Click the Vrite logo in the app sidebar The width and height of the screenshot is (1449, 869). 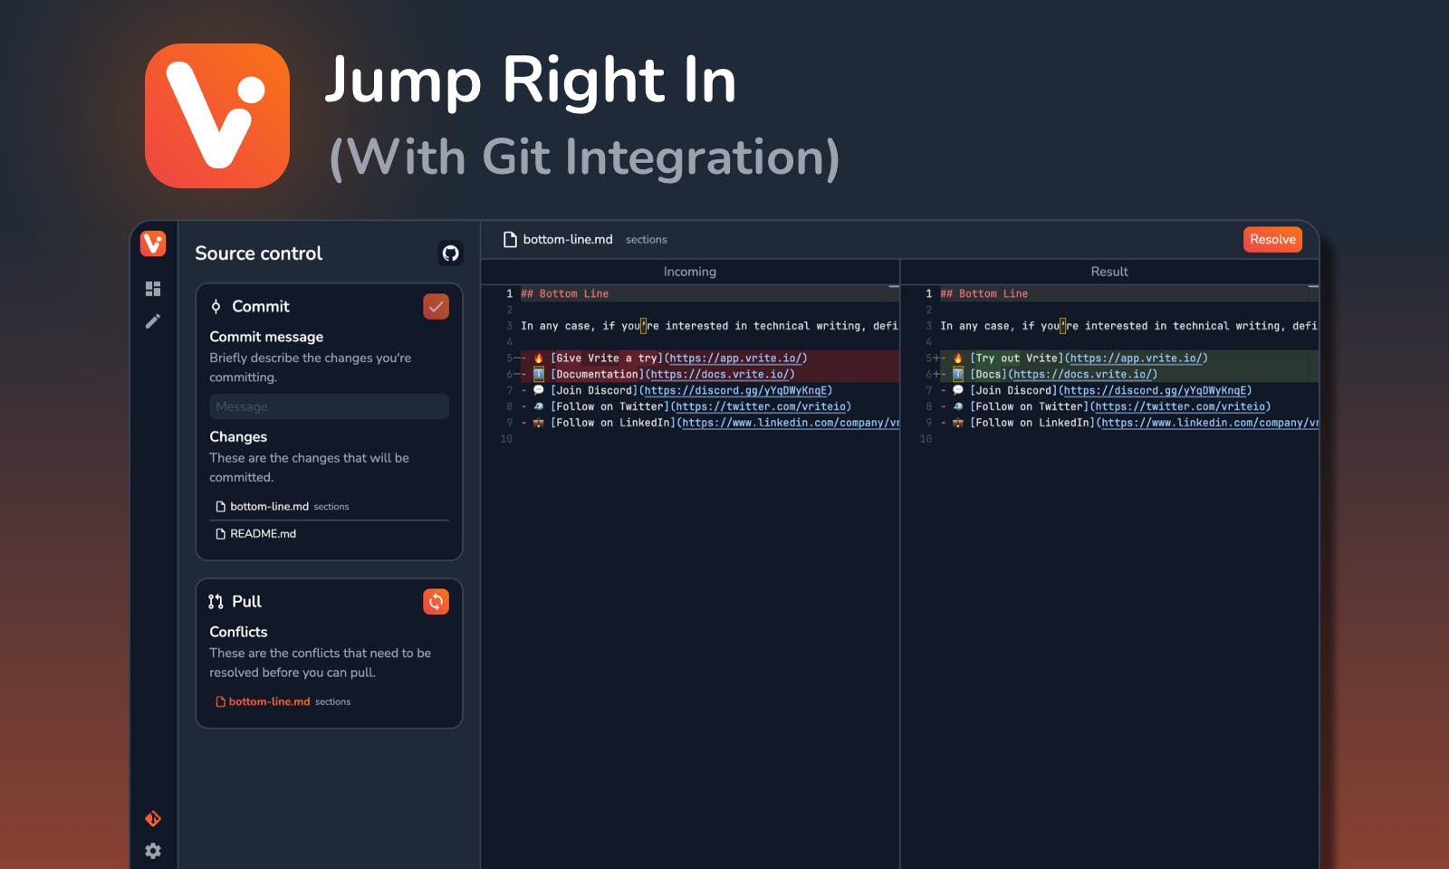(x=153, y=244)
